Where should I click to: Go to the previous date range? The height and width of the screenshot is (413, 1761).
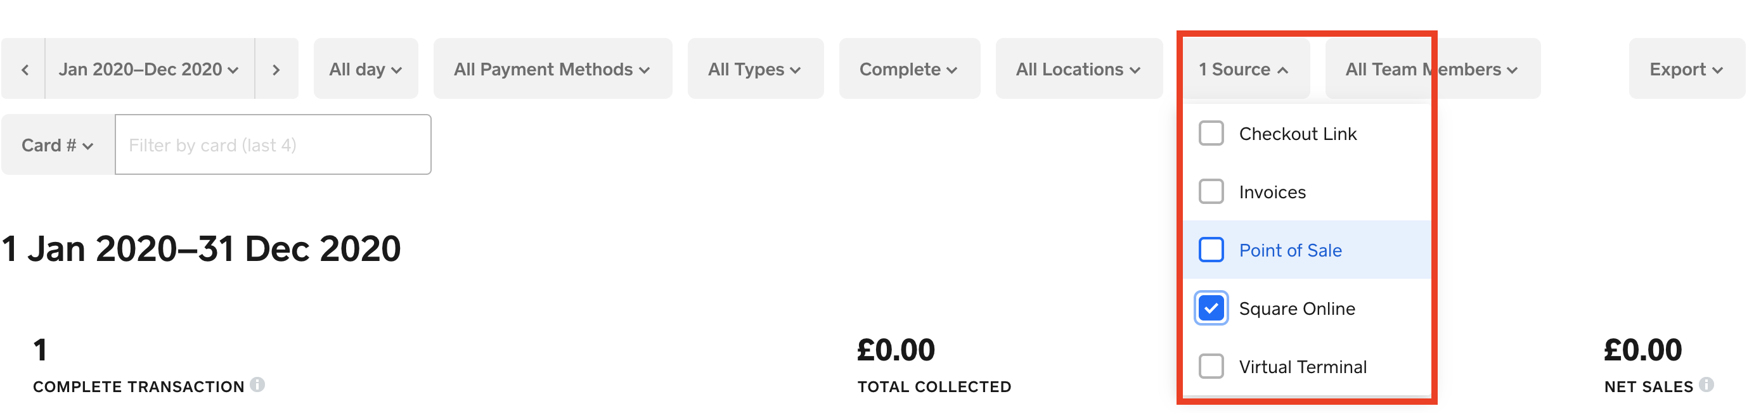click(x=25, y=70)
